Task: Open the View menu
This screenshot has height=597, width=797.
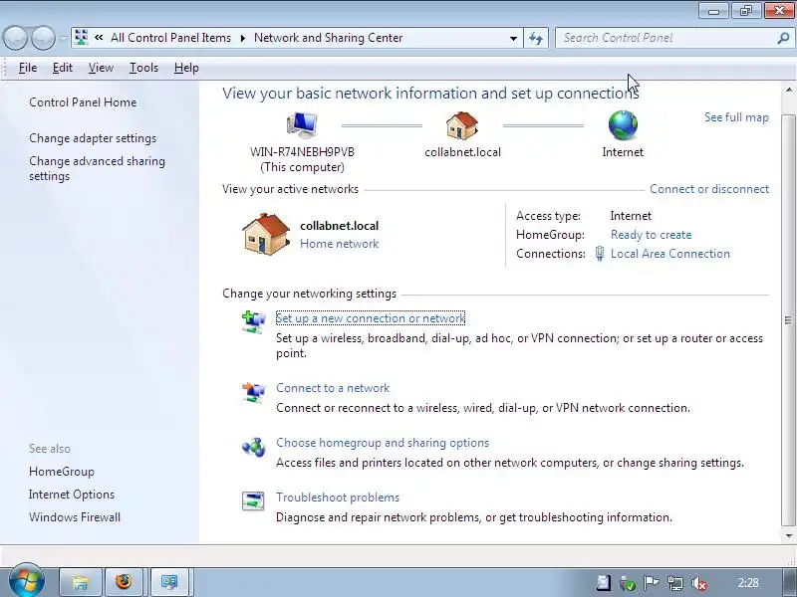Action: pos(101,68)
